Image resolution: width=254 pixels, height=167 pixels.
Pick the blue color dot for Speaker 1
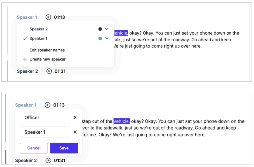coord(100,38)
